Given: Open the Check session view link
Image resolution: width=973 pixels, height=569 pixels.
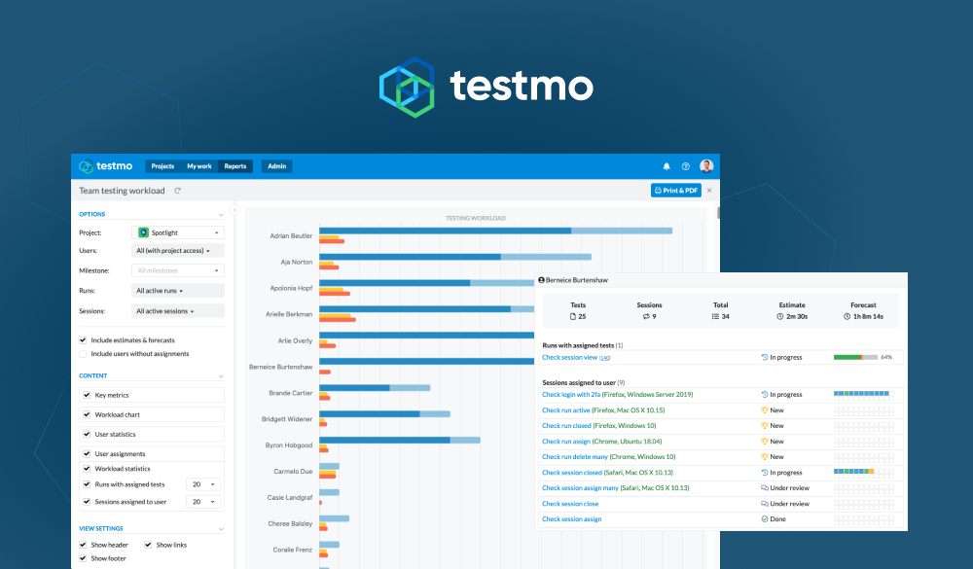Looking at the screenshot, I should point(569,357).
